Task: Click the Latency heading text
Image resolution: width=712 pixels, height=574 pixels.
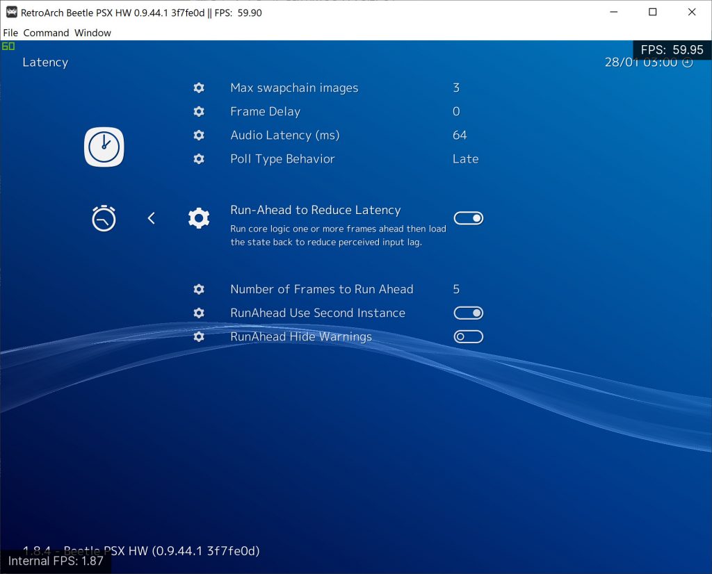Action: (x=45, y=62)
